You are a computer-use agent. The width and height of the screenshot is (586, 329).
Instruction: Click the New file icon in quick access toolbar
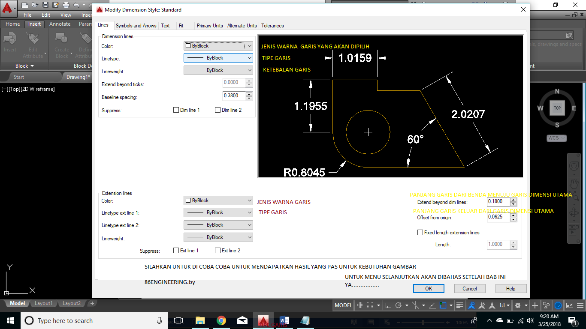pos(25,5)
